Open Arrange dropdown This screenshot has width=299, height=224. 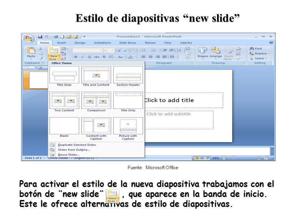(x=216, y=53)
